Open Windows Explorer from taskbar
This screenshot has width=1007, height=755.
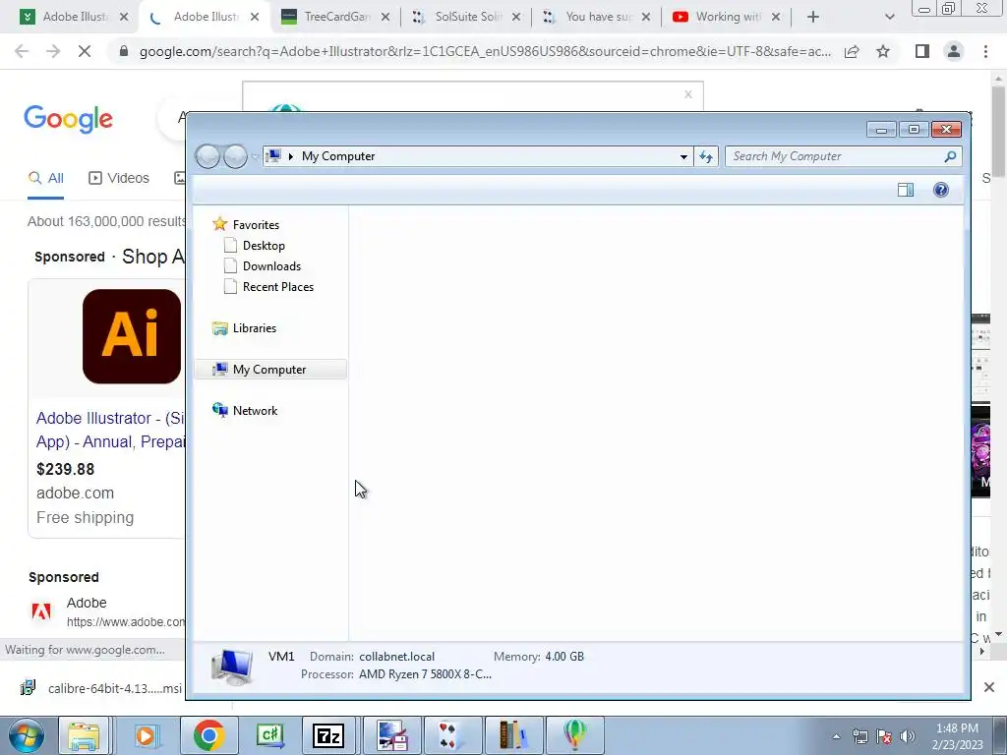85,735
